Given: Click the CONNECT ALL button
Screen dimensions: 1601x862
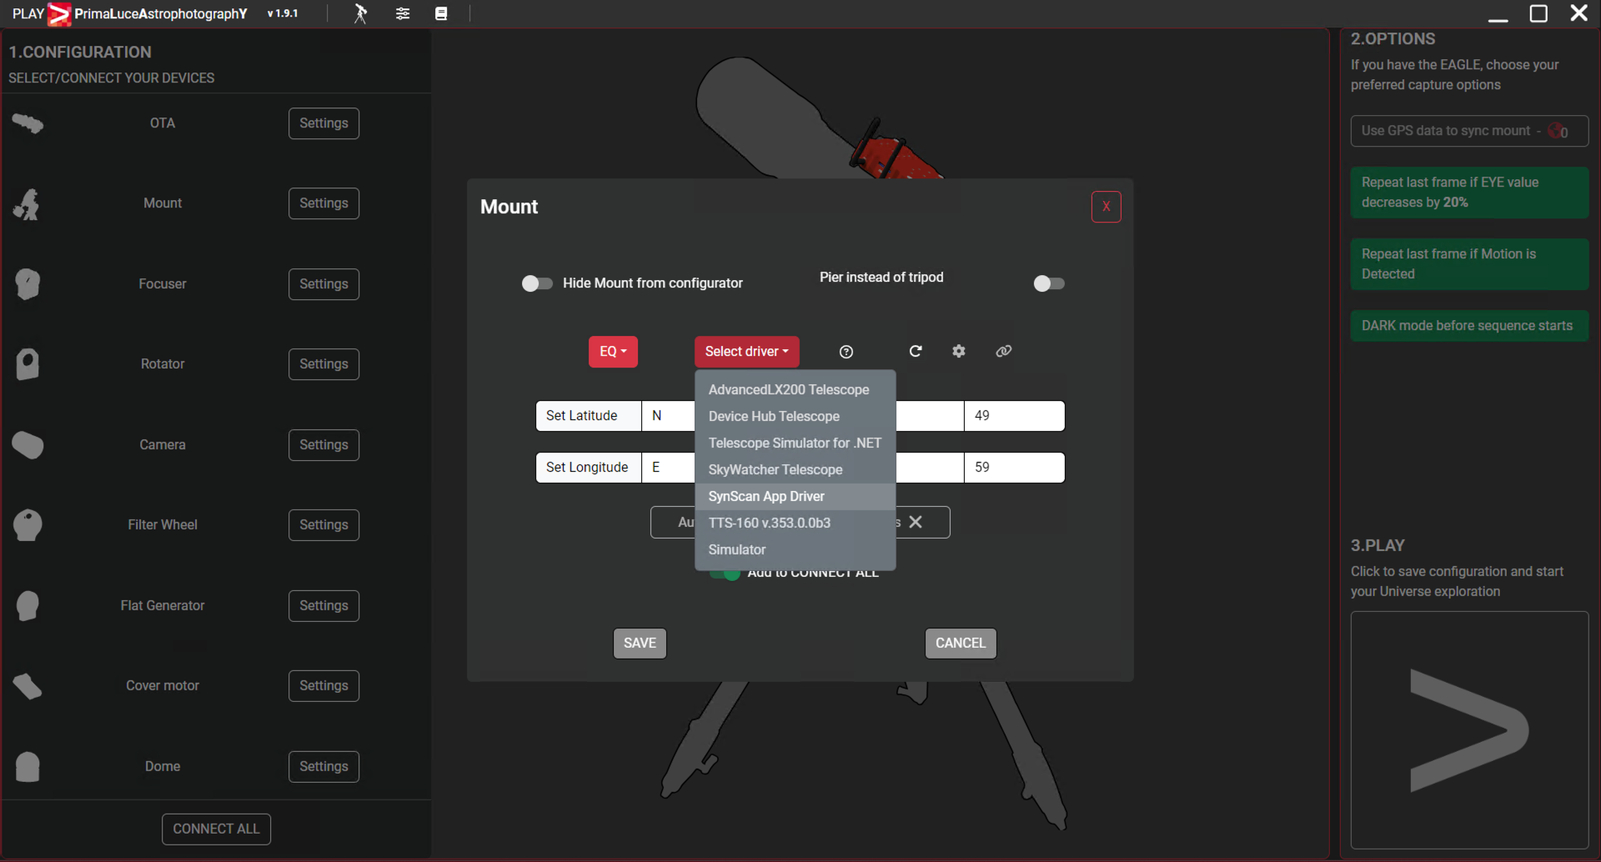Looking at the screenshot, I should [216, 829].
